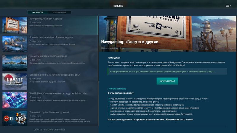Click the checkmark icon beside ОТМЕТИТЬ КАК ПРОЧИТАННЫЕ
Viewport: 237px width, 133px height.
(35, 130)
